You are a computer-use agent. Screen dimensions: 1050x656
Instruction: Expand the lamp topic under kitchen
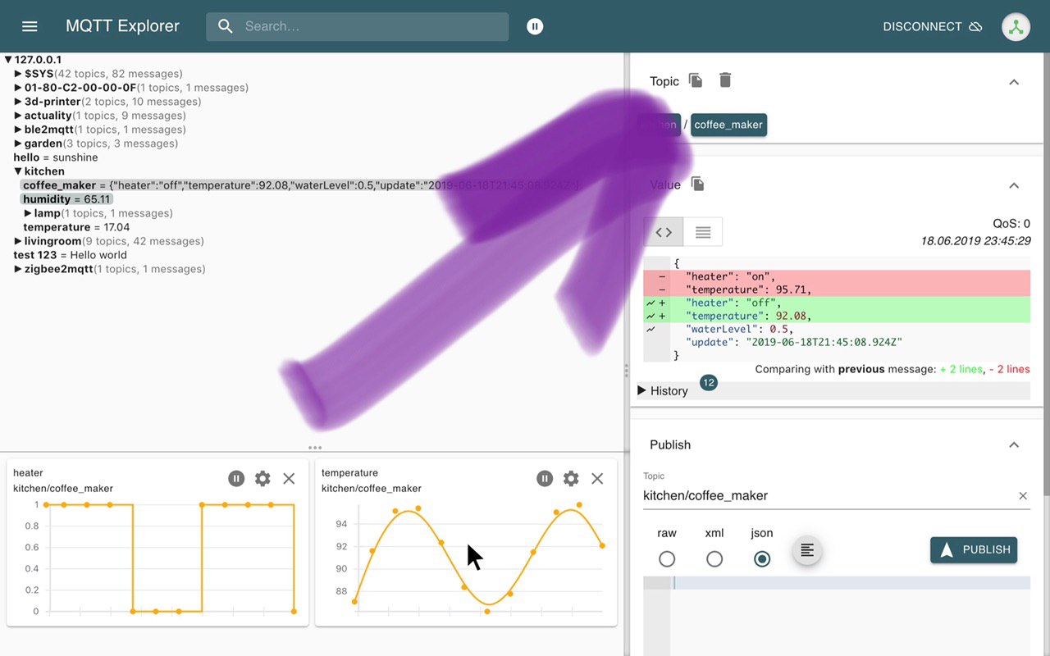click(28, 213)
